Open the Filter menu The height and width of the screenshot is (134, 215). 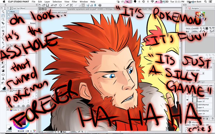(x=74, y=2)
